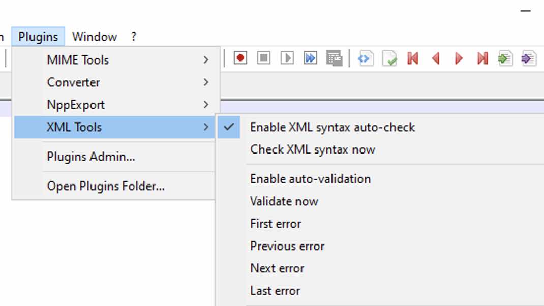The width and height of the screenshot is (544, 306).
Task: Stop the macro recording
Action: click(x=264, y=58)
